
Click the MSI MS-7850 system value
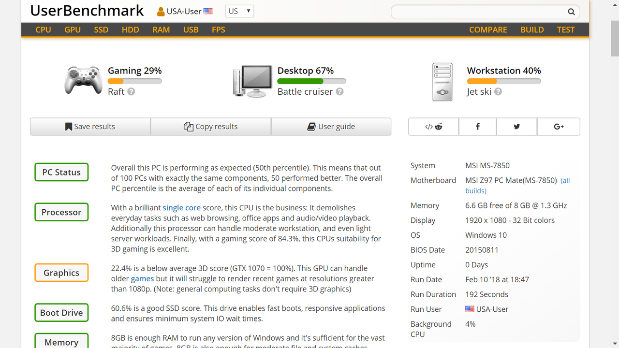tap(487, 165)
